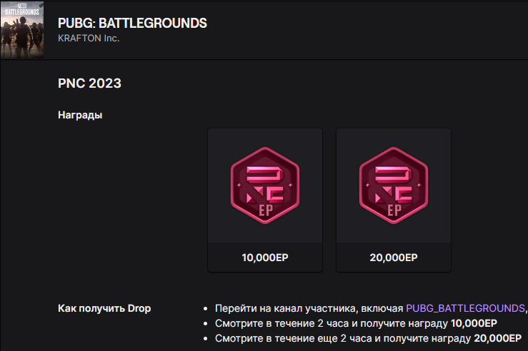Viewport: 528px width, 351px height.
Task: Click the PUBG: BATTLEGROUNDS game cover thumbnail
Action: (22, 29)
